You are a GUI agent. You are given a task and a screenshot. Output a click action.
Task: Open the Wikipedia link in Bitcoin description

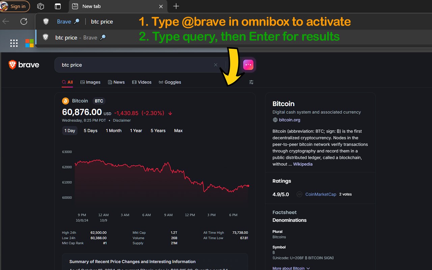coord(303,164)
